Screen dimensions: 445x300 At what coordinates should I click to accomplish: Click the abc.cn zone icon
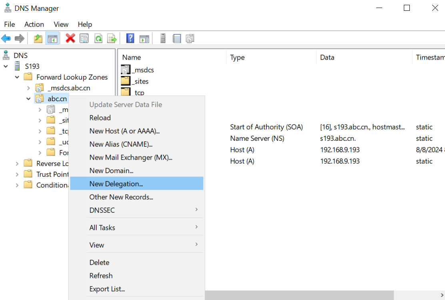coord(40,99)
